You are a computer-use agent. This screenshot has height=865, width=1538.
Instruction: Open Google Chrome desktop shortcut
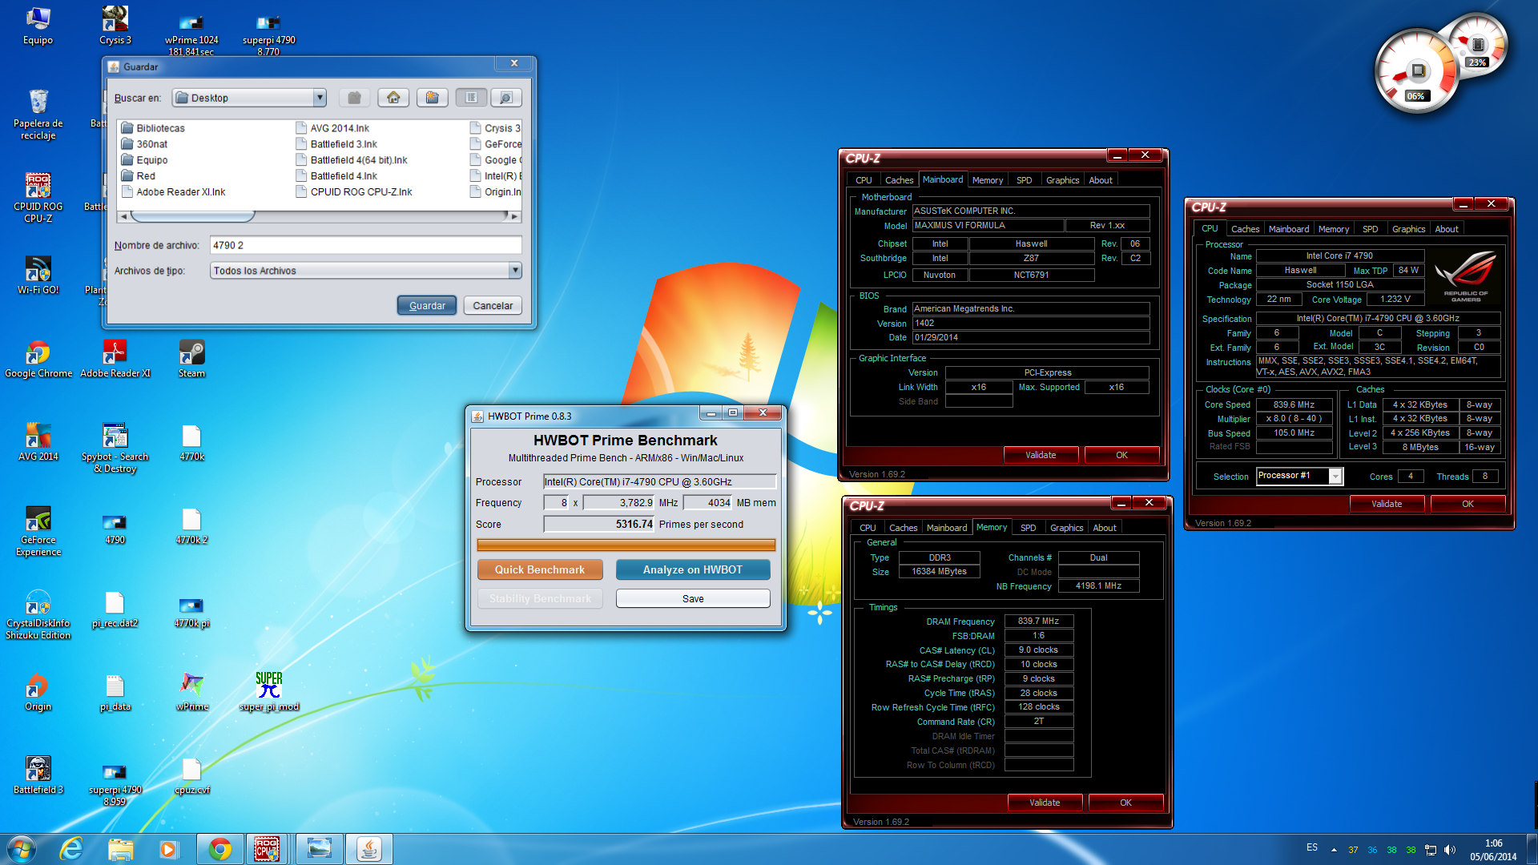(38, 359)
